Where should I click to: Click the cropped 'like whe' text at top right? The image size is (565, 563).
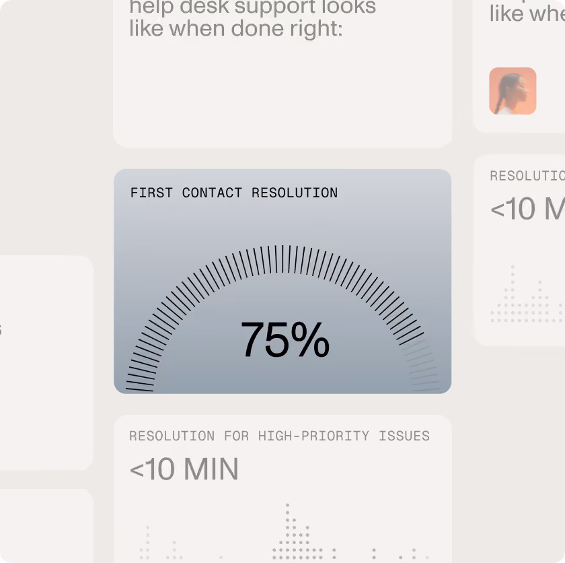click(527, 13)
